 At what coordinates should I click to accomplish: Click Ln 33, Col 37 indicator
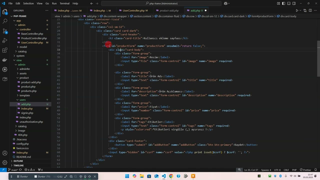(251, 170)
